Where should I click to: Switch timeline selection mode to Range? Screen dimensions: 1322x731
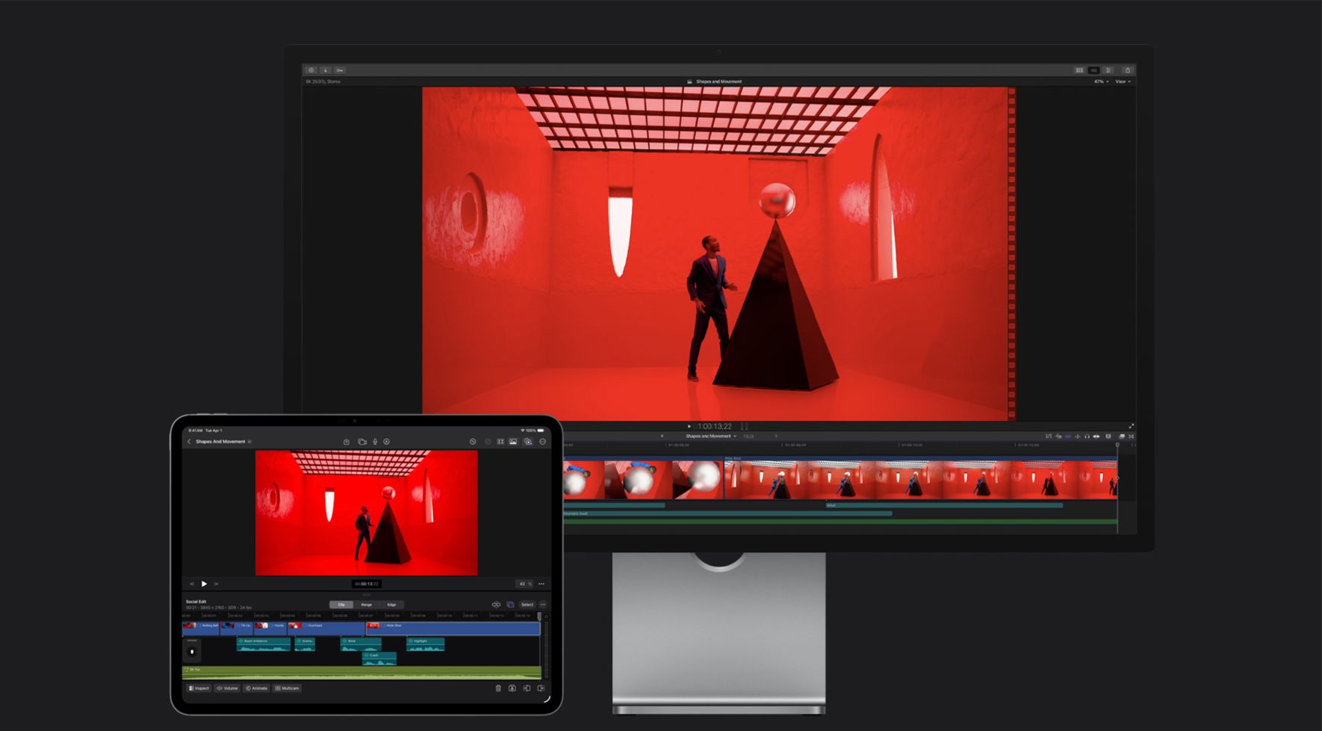tap(367, 605)
